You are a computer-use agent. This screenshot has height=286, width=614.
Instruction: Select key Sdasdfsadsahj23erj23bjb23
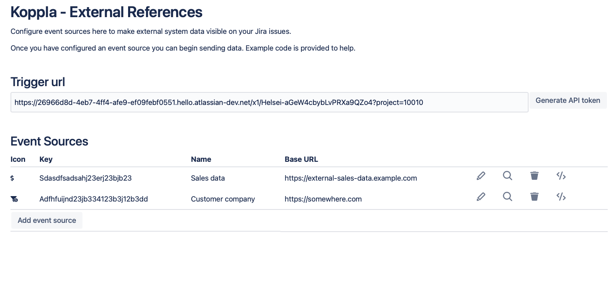(x=85, y=178)
